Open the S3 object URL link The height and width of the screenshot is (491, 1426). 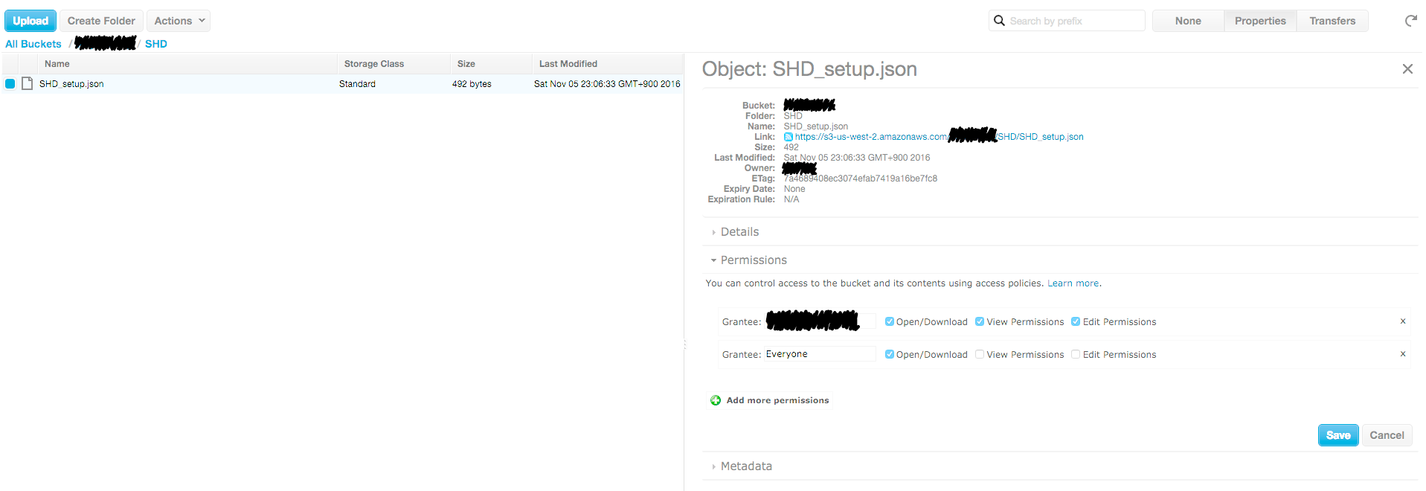pos(939,137)
